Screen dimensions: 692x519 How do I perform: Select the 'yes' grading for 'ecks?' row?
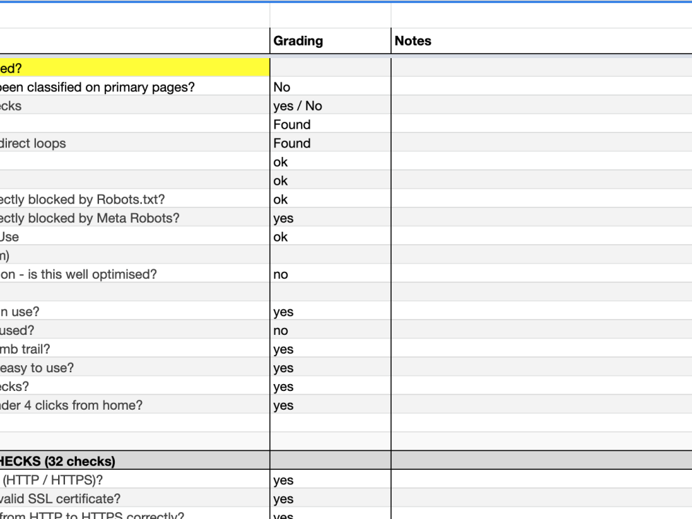click(330, 387)
